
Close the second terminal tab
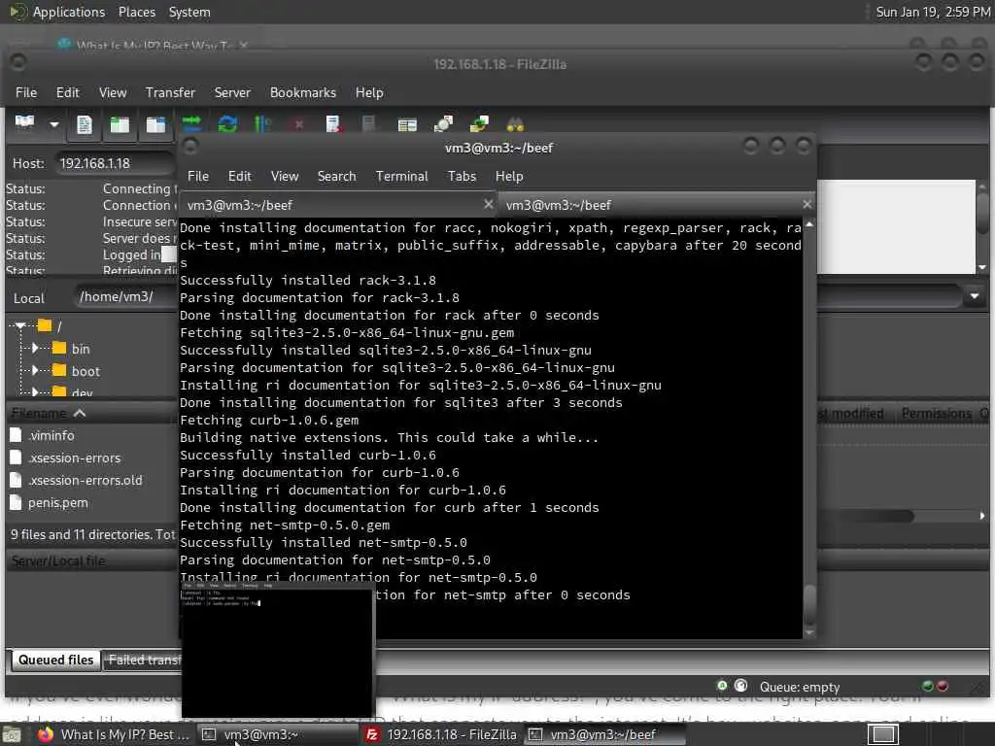coord(806,204)
